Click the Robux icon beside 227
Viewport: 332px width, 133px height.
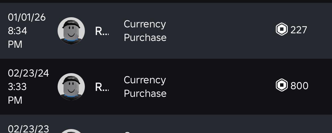click(282, 30)
